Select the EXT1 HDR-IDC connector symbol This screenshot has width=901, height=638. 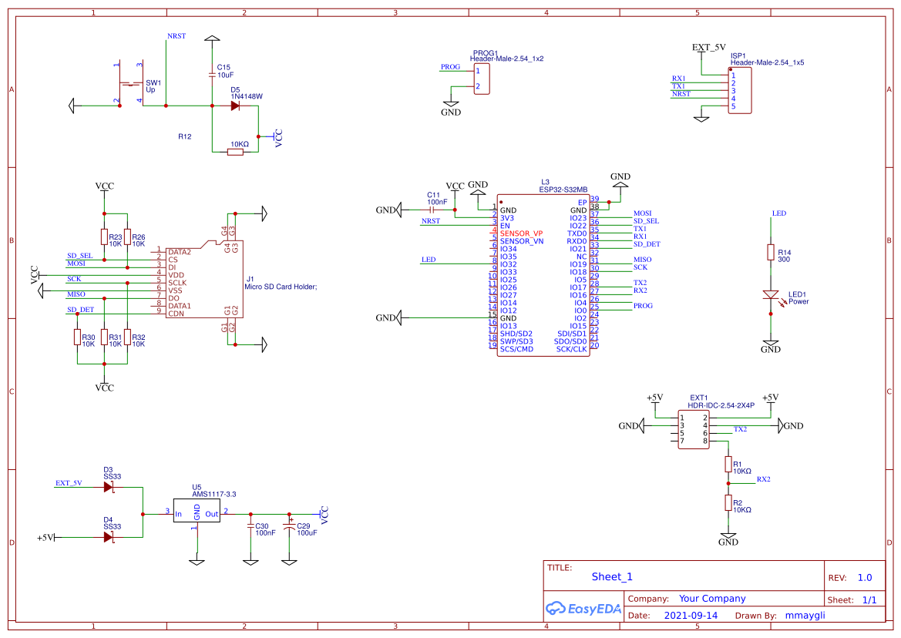point(692,428)
